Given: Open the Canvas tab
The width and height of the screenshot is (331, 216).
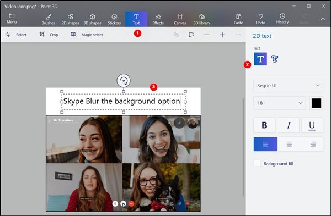Looking at the screenshot, I should point(180,19).
